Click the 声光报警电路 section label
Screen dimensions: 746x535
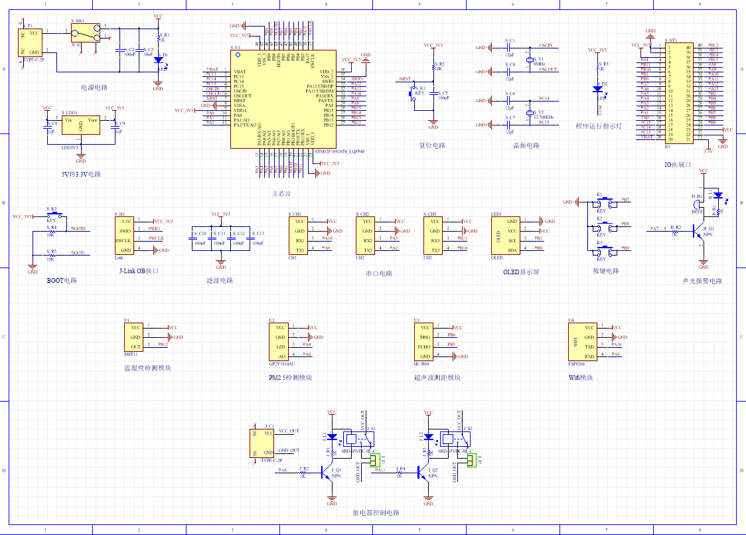pos(702,281)
